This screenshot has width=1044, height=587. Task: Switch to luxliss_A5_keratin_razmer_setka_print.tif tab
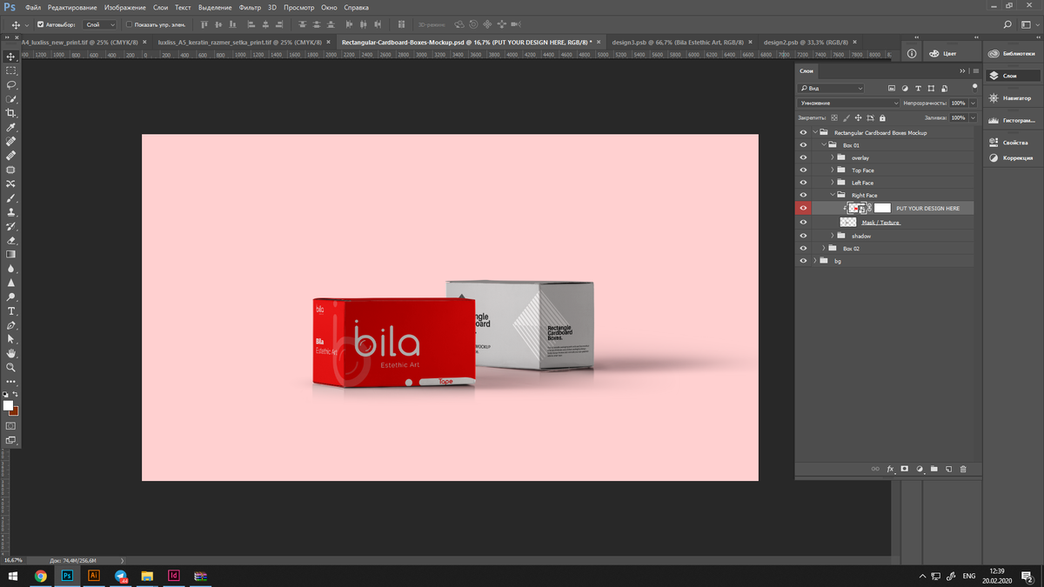[239, 42]
